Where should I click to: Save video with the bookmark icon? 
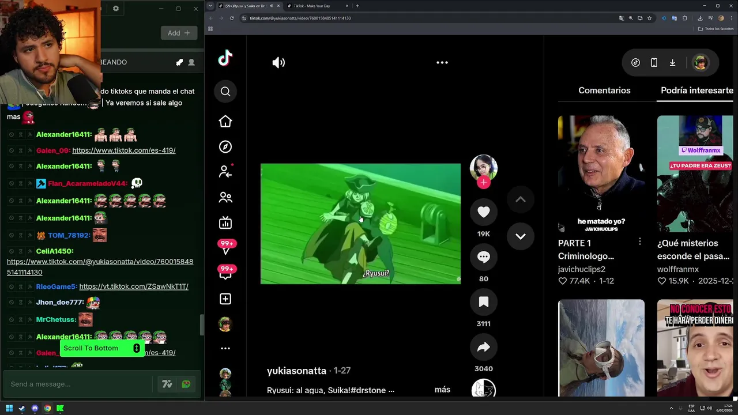pyautogui.click(x=484, y=302)
